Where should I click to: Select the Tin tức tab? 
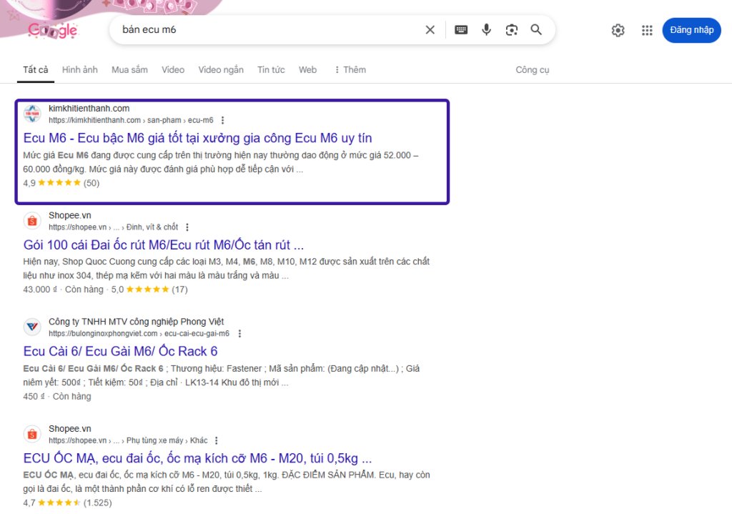tap(271, 70)
